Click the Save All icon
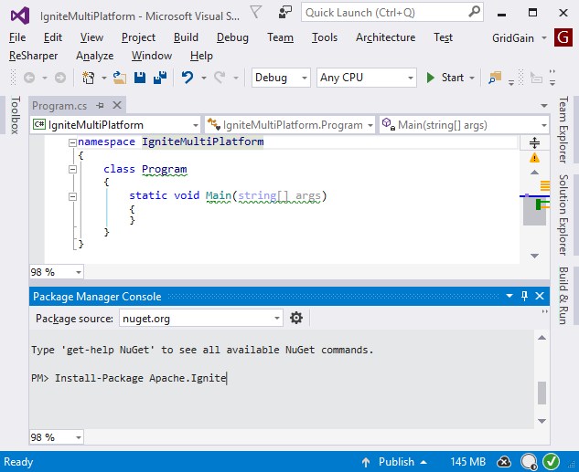 click(x=160, y=78)
